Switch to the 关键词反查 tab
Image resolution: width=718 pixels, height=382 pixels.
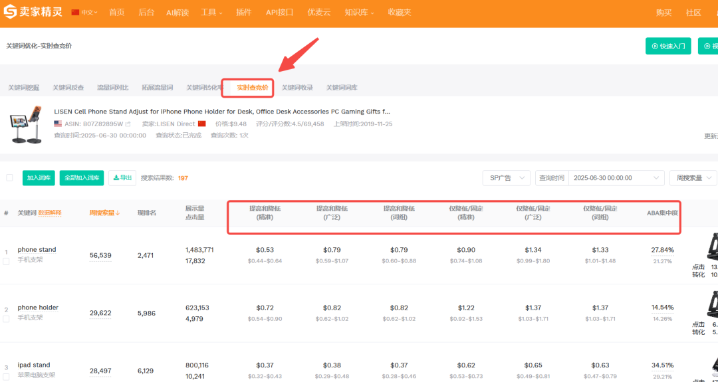68,88
